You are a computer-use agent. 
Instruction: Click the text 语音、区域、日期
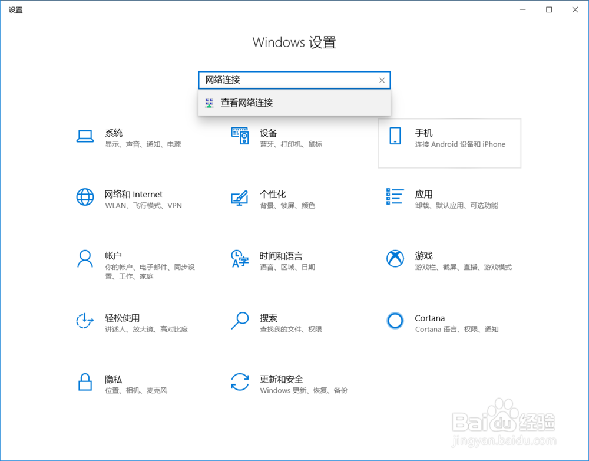coord(287,268)
